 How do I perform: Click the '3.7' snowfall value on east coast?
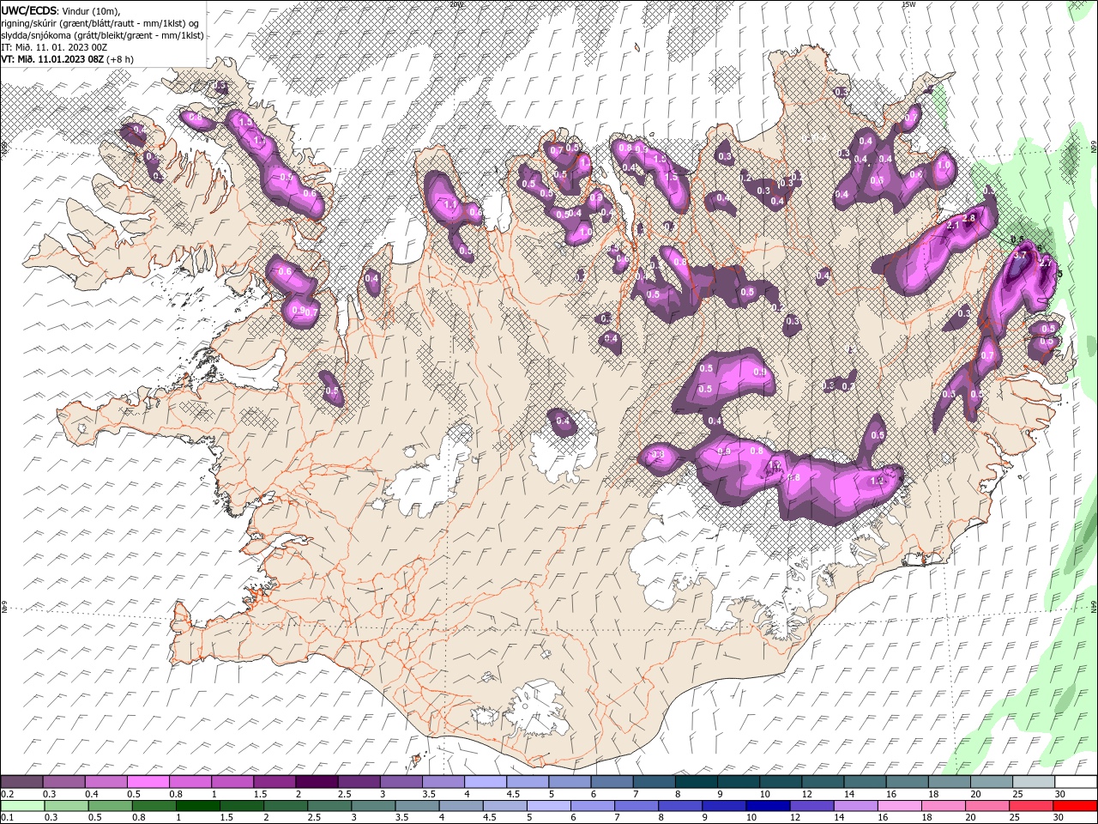[1020, 256]
